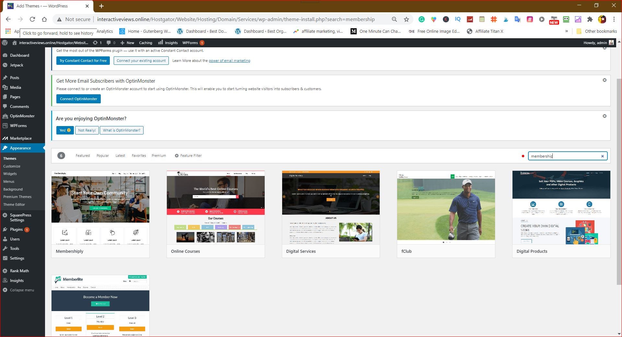Go to browser Home icon
The width and height of the screenshot is (622, 337).
(44, 19)
